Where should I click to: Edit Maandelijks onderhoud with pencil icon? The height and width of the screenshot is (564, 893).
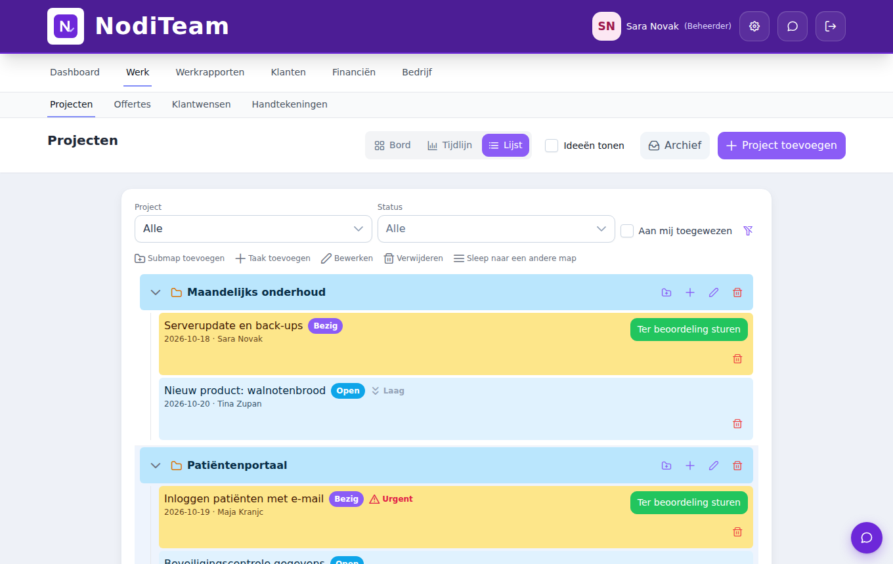click(714, 292)
